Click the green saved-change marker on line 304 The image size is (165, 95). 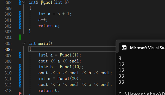coord(20,37)
